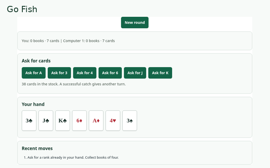Screen dimensions: 270x168
Task: Click the Go Fish title
Action: (22, 9)
